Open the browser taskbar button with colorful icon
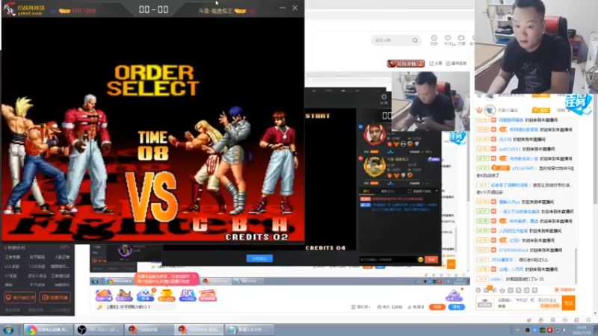The height and width of the screenshot is (336, 598). [48, 329]
